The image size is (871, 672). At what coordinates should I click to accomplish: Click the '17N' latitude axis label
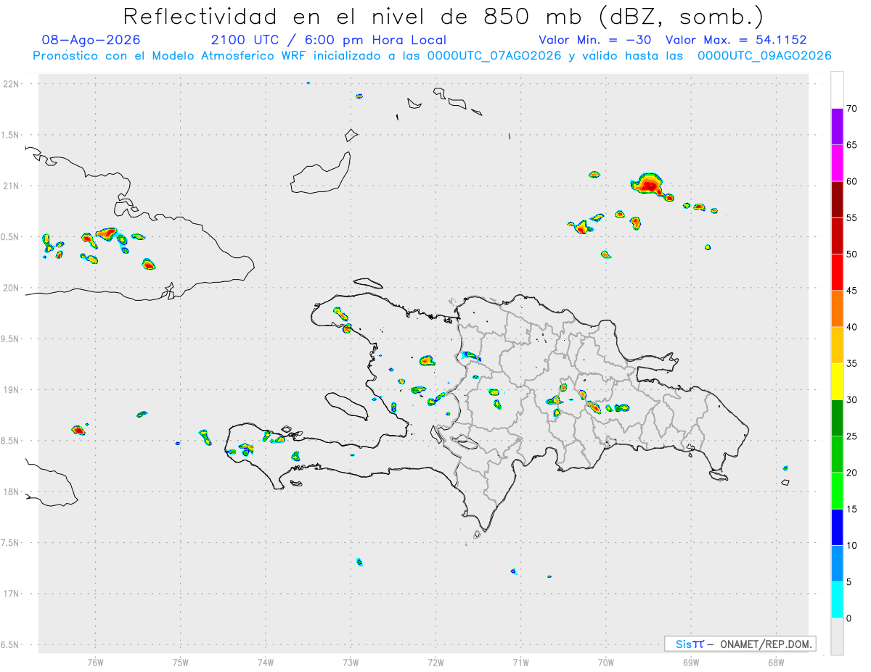coord(12,594)
